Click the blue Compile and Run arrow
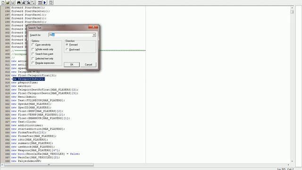Screen dimensions: 302x170 [x=45, y=2]
